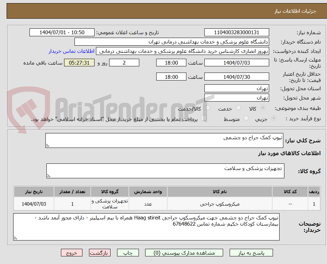Click the شماره نیاز field showing 1104003283000131
Screen dimensions: 327x264
click(x=237, y=32)
